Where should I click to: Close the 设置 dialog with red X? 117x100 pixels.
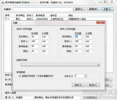click(101, 22)
